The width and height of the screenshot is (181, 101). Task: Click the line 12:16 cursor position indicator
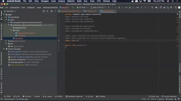point(144,99)
